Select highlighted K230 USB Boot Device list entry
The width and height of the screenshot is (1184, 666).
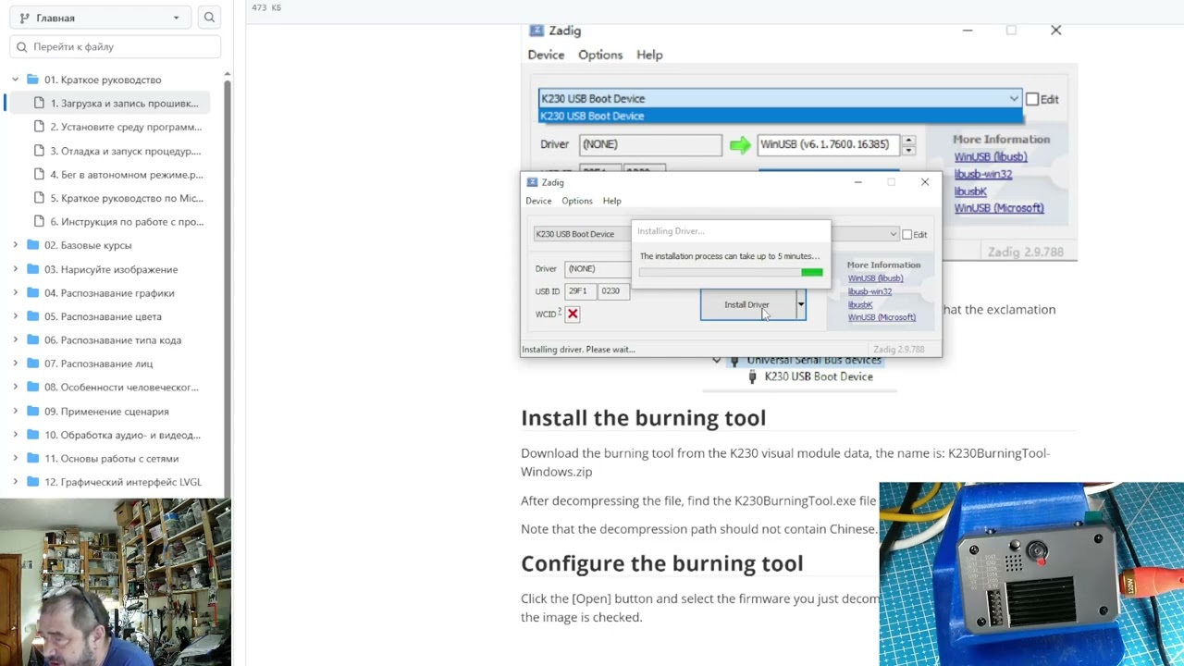pos(781,116)
